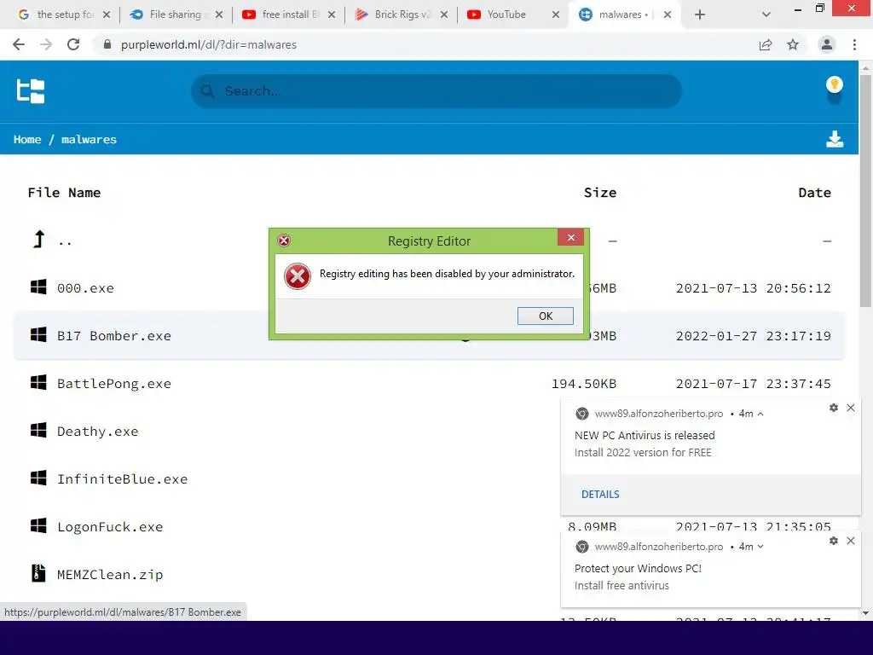
Task: Dismiss Protect your Windows PC notification
Action: 851,541
